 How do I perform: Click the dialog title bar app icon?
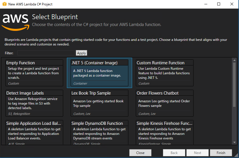point(4,4)
